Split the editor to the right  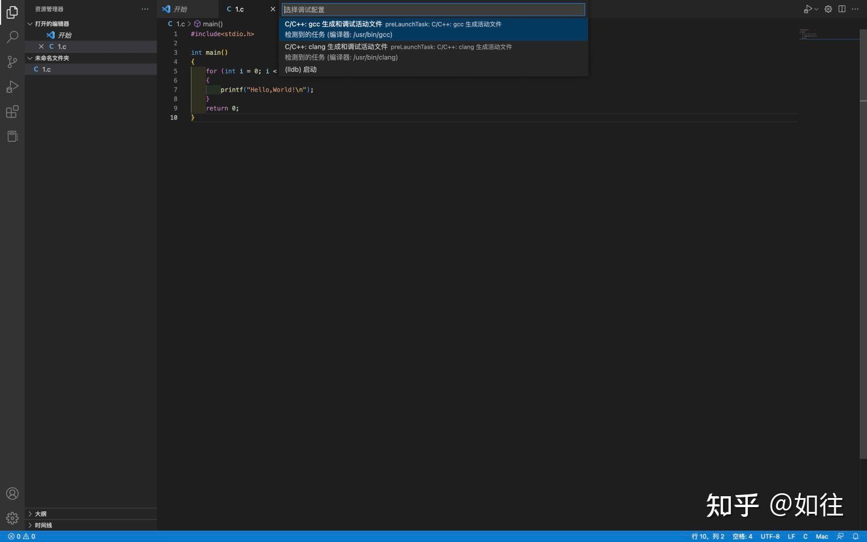point(842,9)
